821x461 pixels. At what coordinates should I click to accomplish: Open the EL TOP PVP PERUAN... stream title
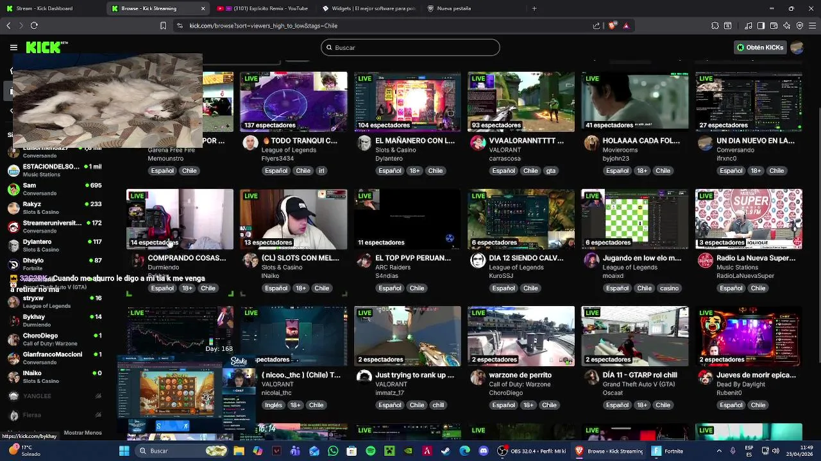tap(413, 258)
